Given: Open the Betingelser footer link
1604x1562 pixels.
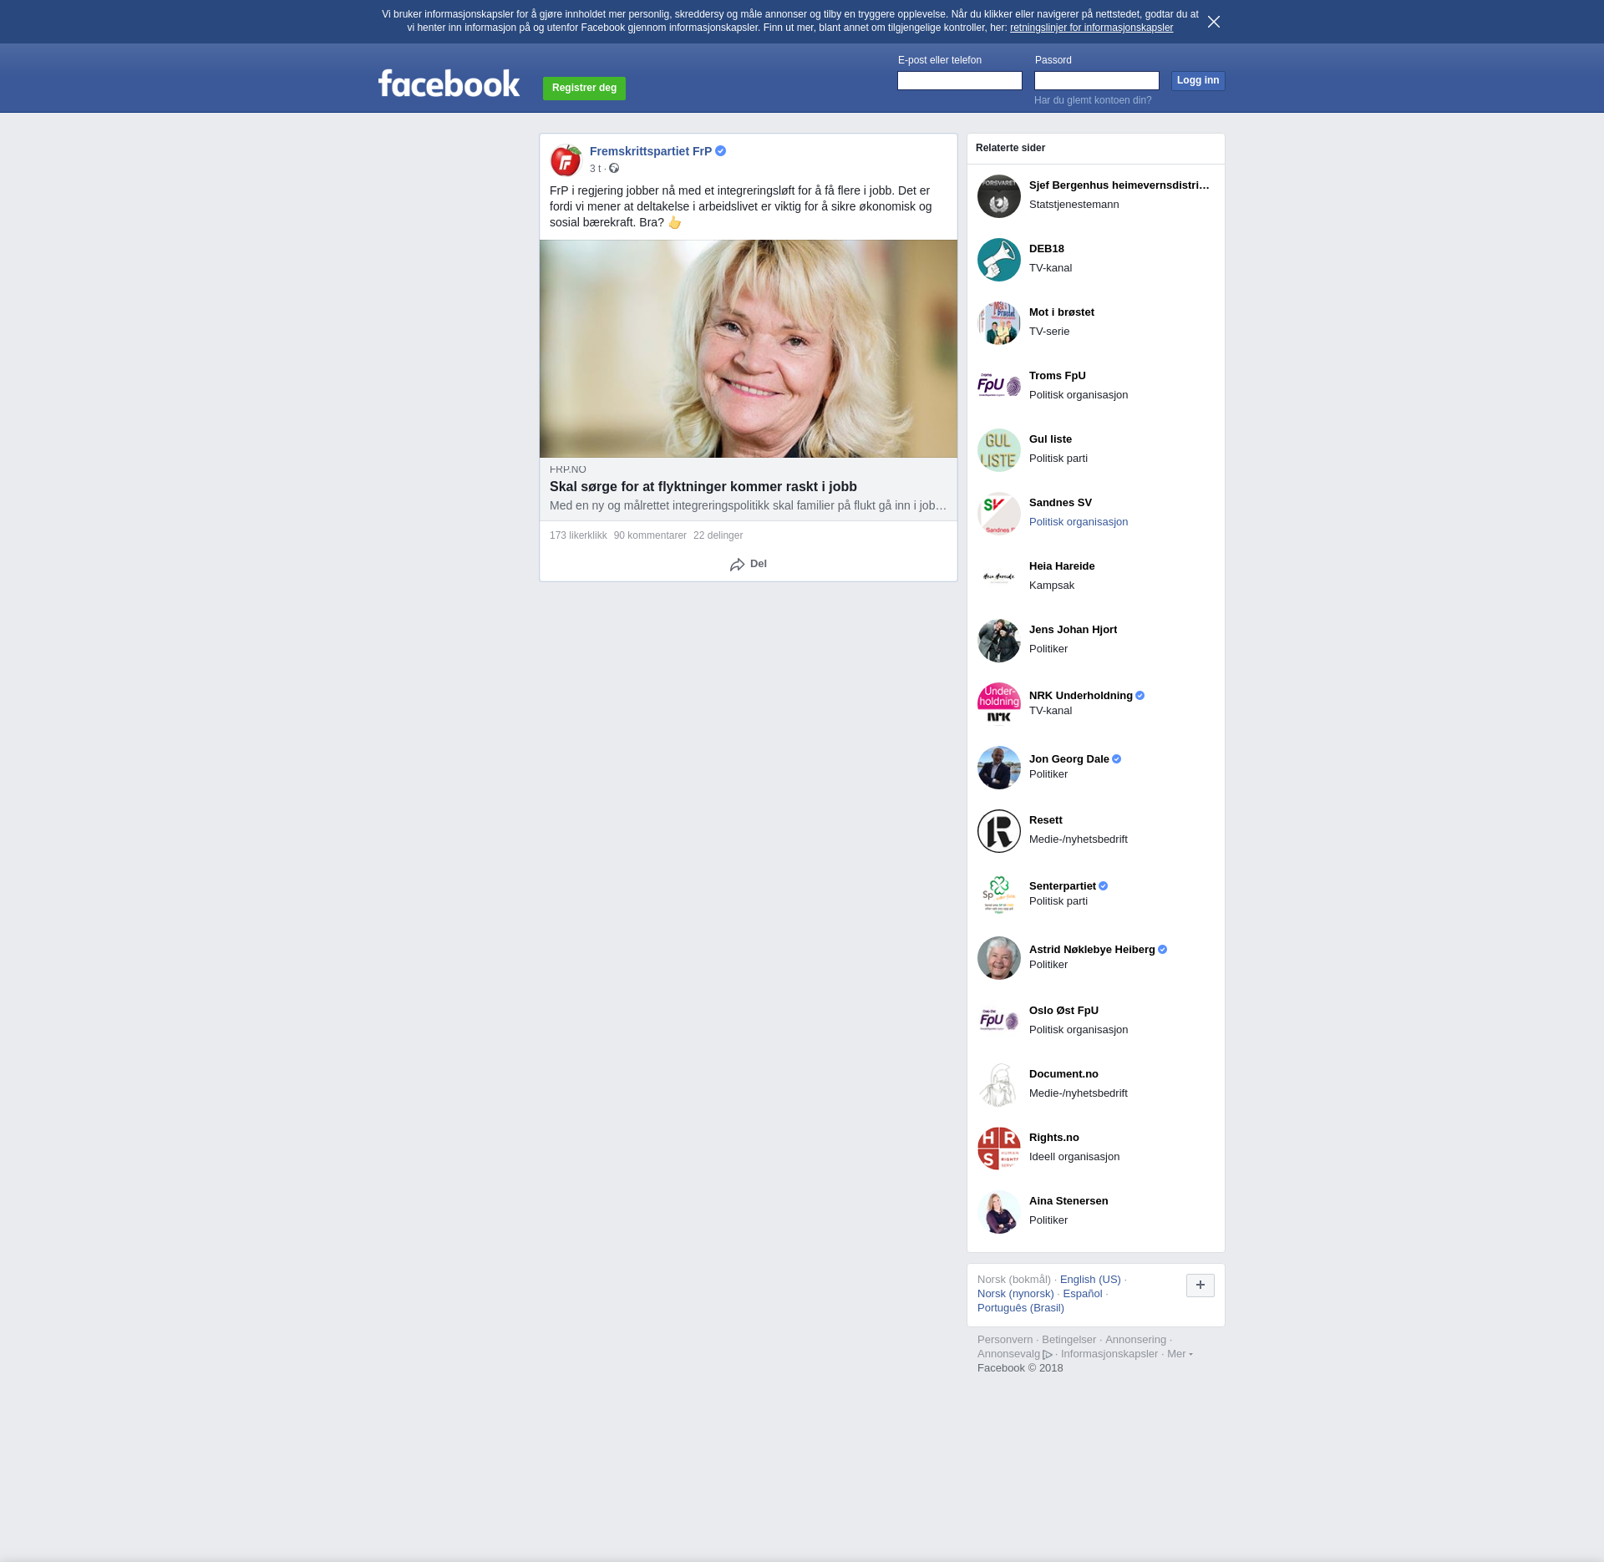Looking at the screenshot, I should (x=1068, y=1340).
